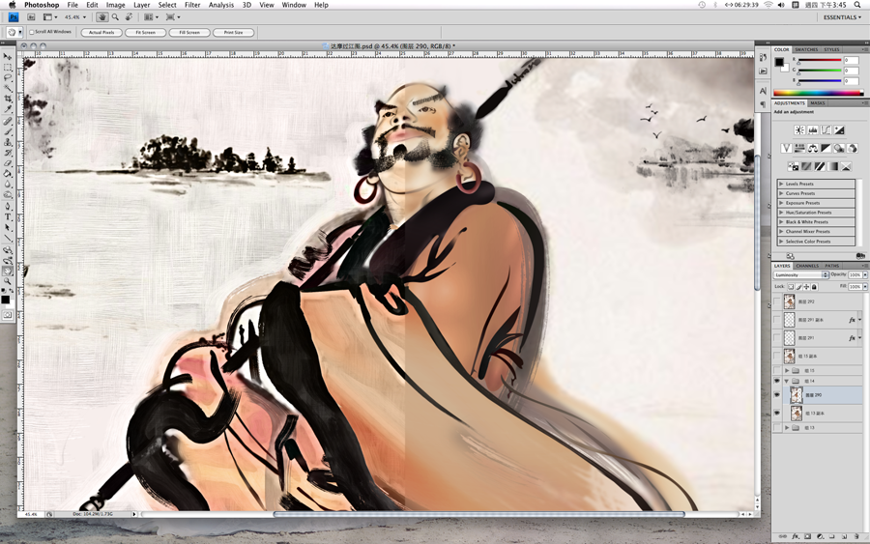
Task: Add a Curves adjustment
Action: pyautogui.click(x=826, y=130)
